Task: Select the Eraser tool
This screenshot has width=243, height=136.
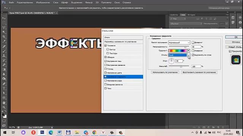Action: pos(4,65)
